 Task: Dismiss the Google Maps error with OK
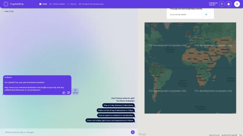coord(206,14)
